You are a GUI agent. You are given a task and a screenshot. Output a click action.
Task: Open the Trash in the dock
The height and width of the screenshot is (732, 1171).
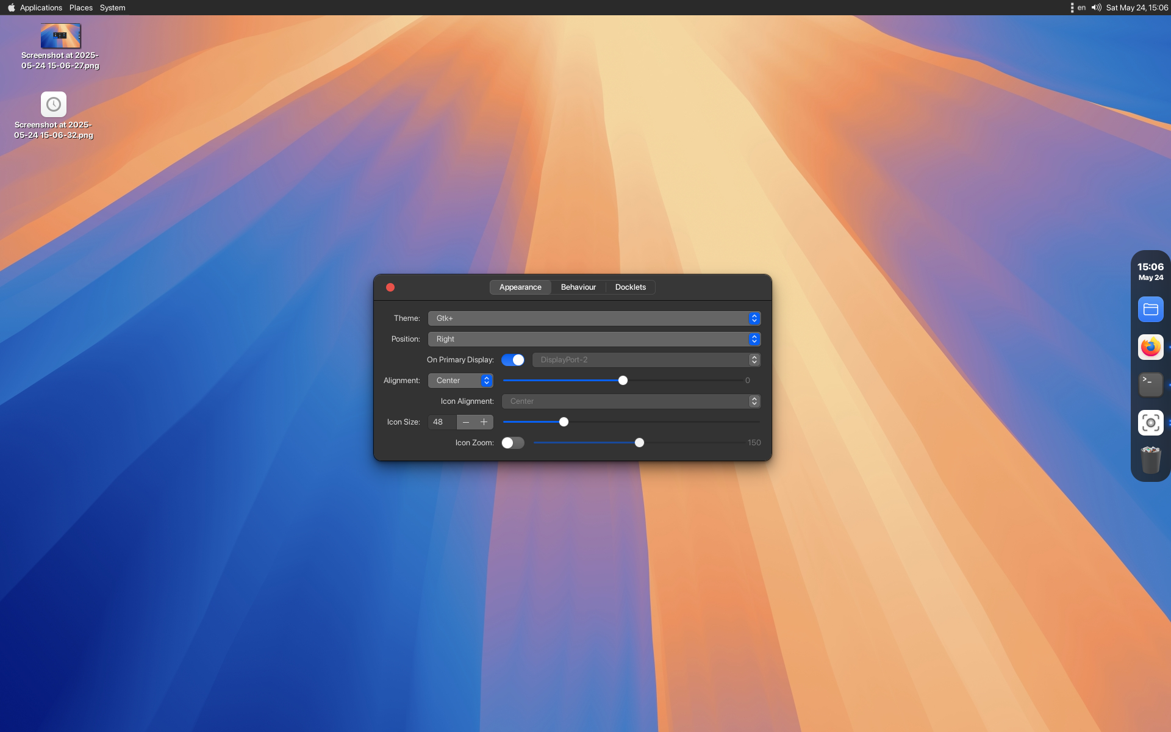pyautogui.click(x=1150, y=460)
